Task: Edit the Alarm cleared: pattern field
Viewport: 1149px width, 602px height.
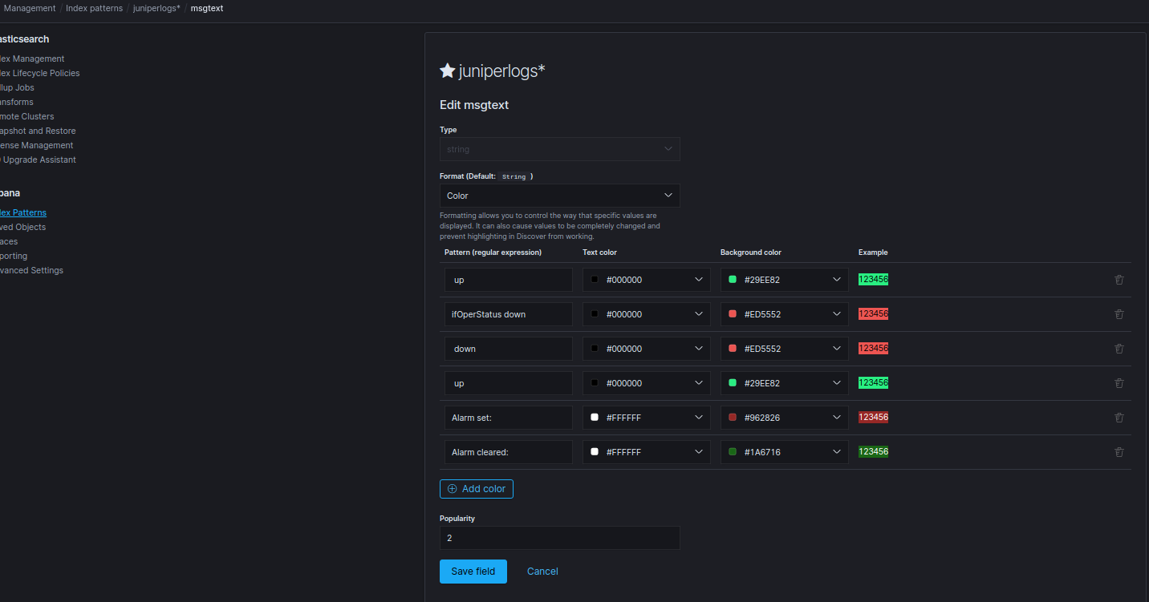Action: coord(509,452)
